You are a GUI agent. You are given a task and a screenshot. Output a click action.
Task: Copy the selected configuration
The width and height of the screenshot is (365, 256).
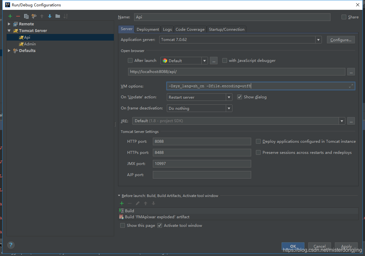tap(26, 16)
